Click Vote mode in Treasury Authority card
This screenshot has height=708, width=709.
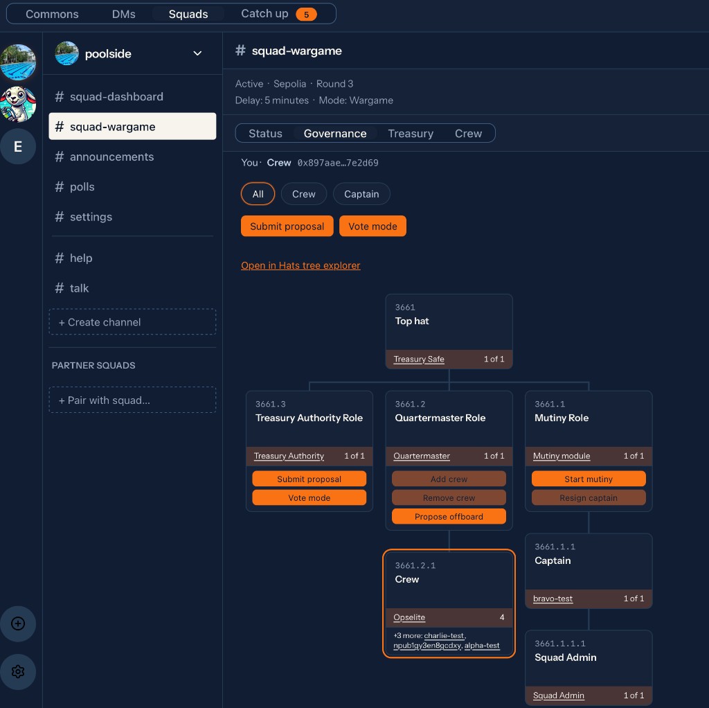309,497
